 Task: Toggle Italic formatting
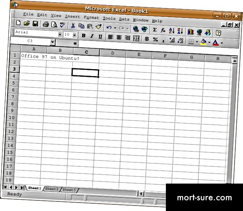coord(92,36)
